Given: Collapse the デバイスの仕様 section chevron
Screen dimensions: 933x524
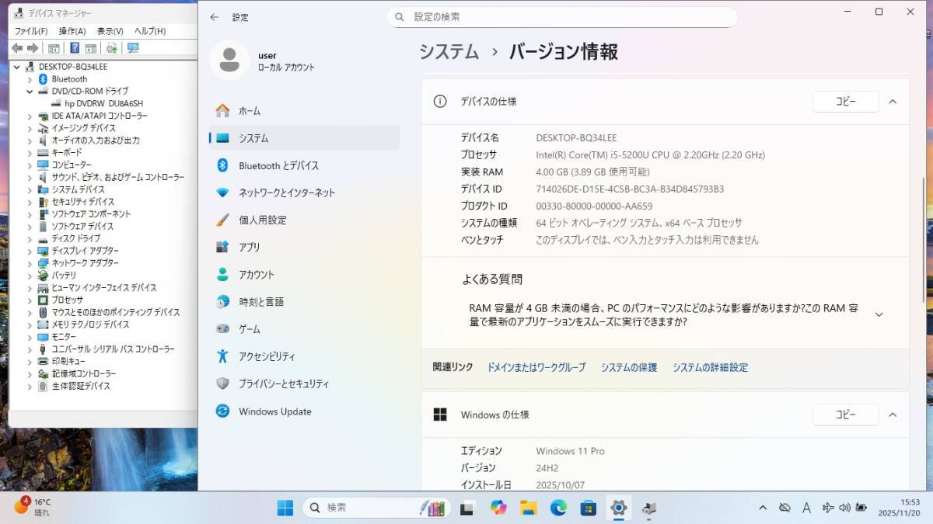Looking at the screenshot, I should coord(893,102).
